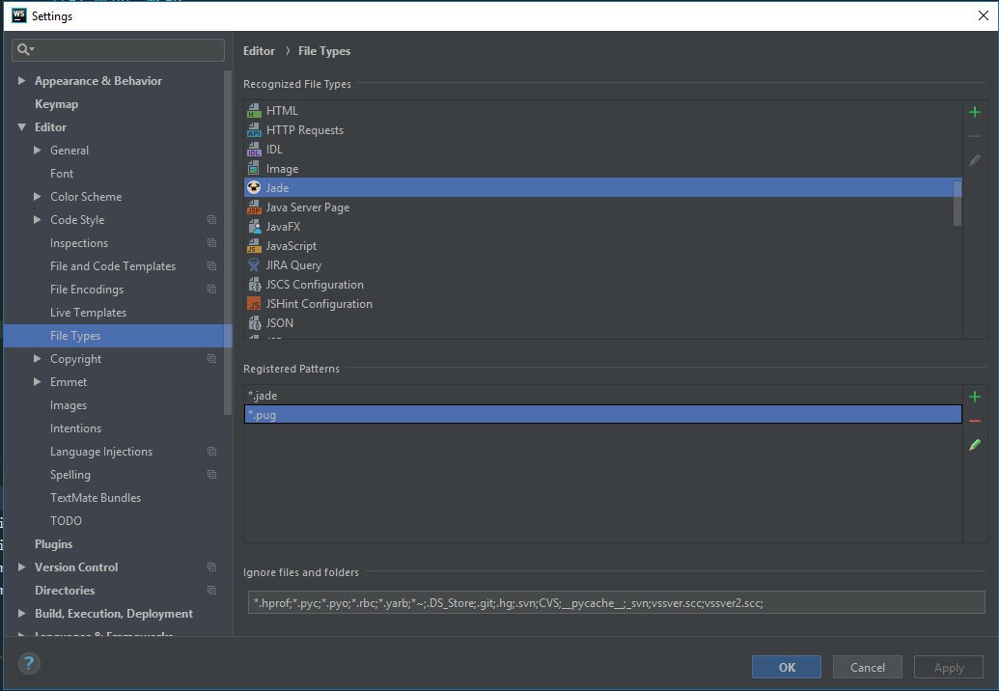This screenshot has width=999, height=691.
Task: Click the IDL file type icon
Action: point(254,149)
